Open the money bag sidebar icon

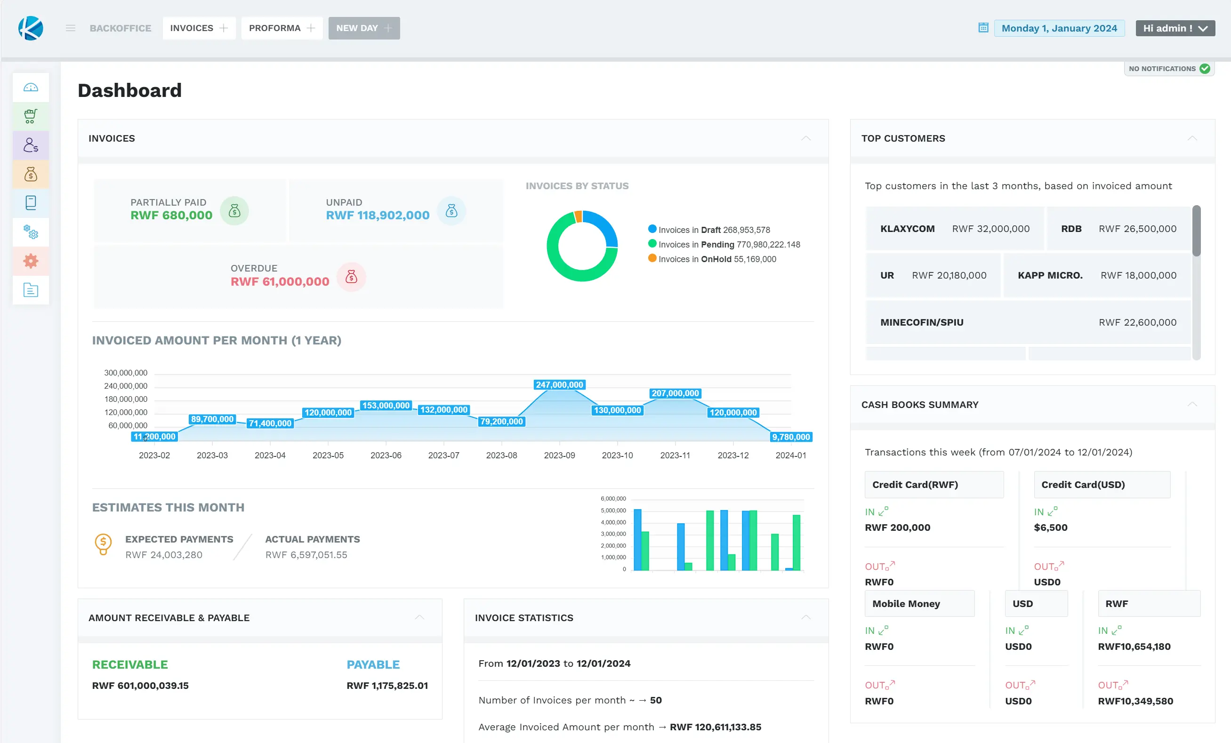tap(31, 174)
